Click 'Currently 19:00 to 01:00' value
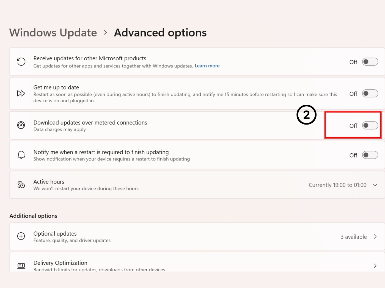 337,185
